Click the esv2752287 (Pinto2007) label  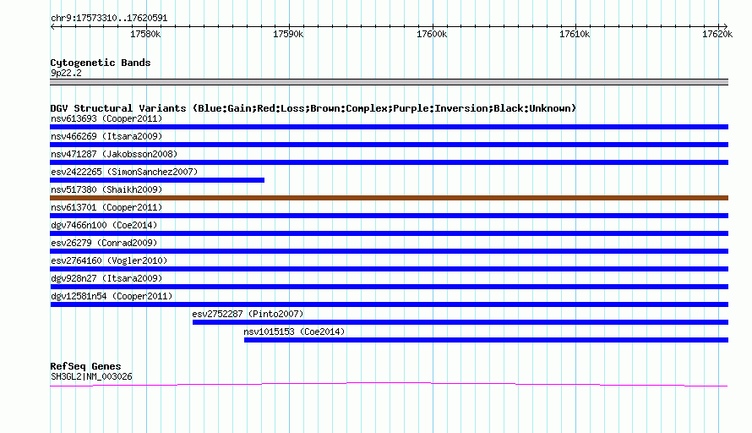click(248, 314)
